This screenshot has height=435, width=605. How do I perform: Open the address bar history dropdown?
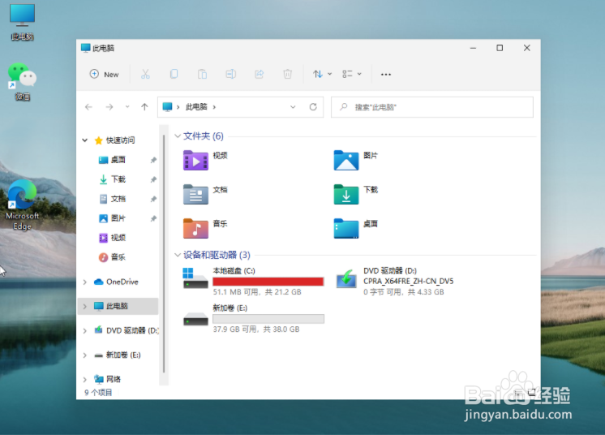tap(293, 107)
